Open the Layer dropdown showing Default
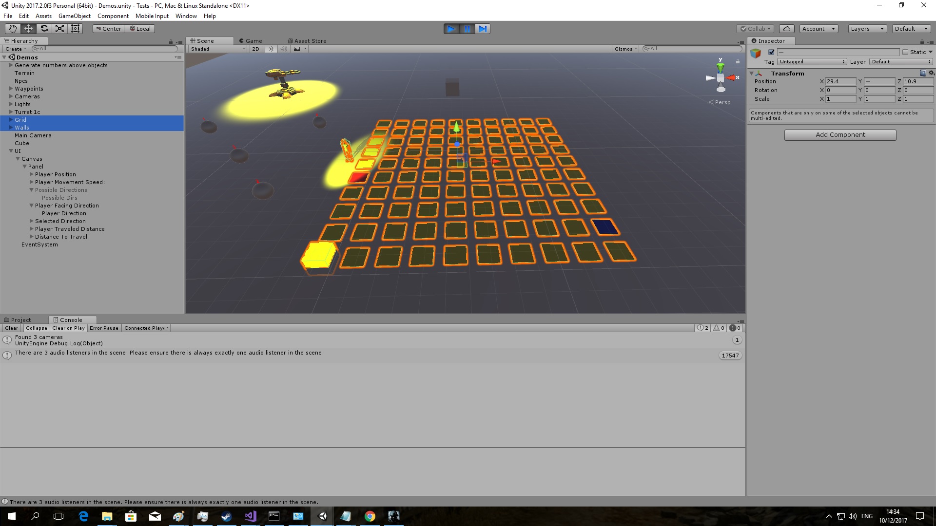The width and height of the screenshot is (936, 526). 901,62
